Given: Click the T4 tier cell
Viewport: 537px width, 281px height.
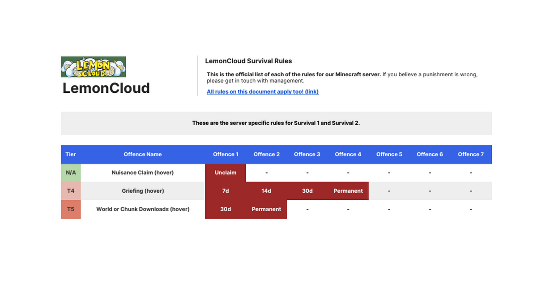Looking at the screenshot, I should 71,191.
